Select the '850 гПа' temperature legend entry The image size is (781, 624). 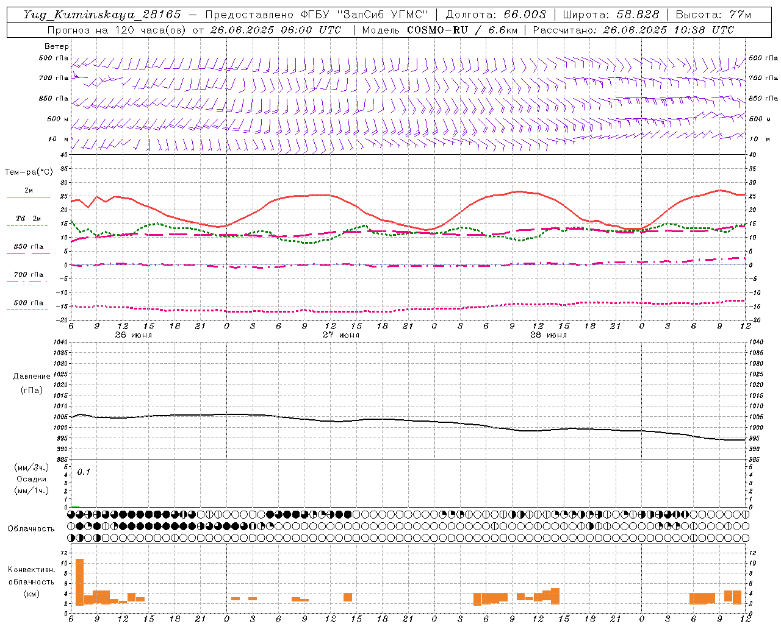click(x=29, y=247)
